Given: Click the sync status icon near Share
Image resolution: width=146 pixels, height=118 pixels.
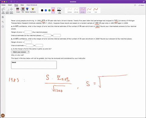Looking at the screenshot, I should point(135,5).
